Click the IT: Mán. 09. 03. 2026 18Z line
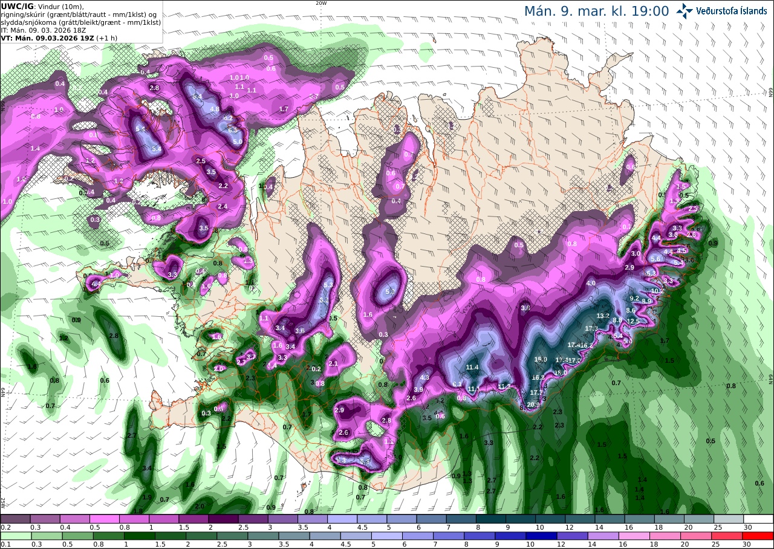This screenshot has height=549, width=774. 44,30
